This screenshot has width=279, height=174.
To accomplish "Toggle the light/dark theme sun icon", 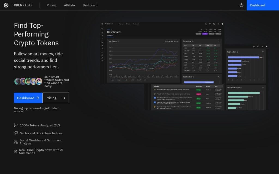I will click(241, 5).
